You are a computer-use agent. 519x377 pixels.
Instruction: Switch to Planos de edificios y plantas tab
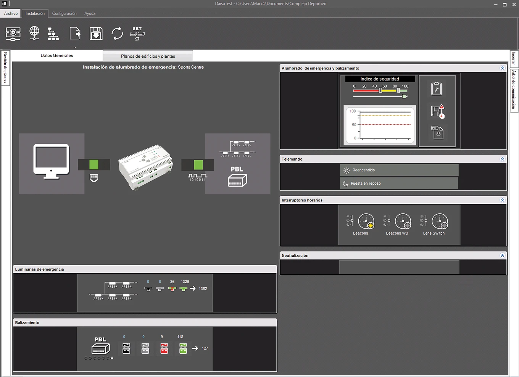coord(148,56)
